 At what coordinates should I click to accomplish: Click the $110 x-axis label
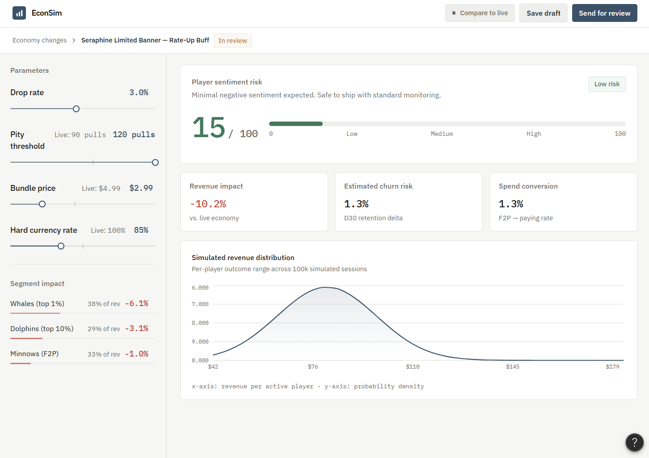(x=413, y=366)
